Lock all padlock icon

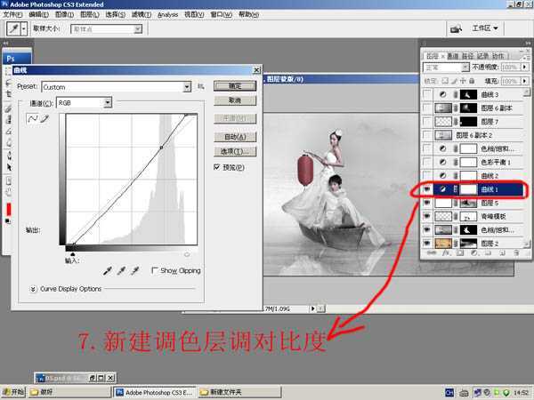[472, 81]
